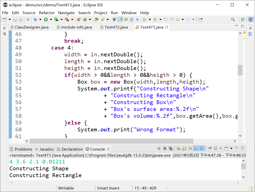Click the Pin Console icon

pos(210,148)
